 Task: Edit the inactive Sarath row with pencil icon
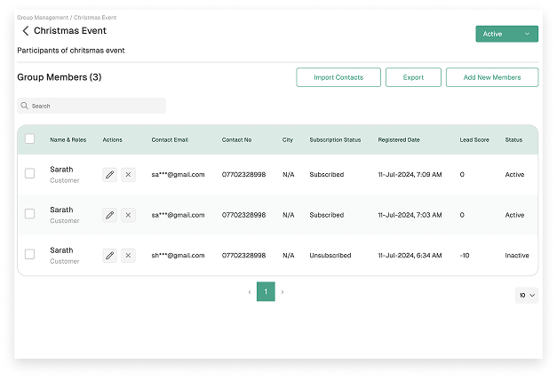(x=109, y=256)
